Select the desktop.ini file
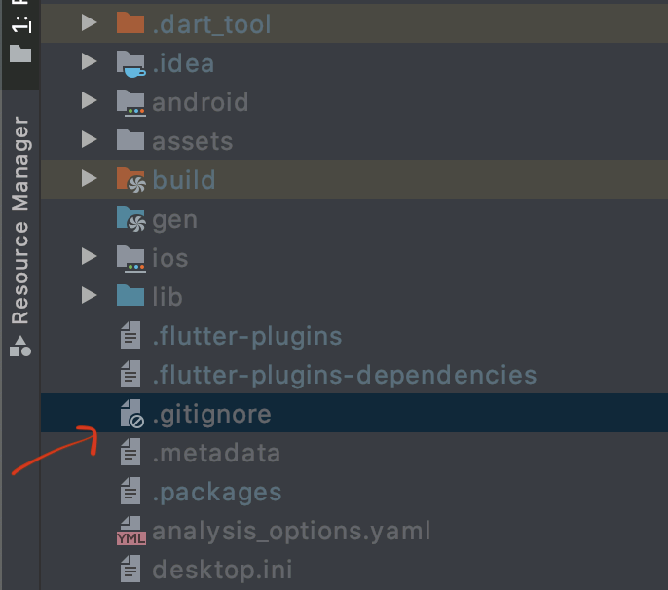The height and width of the screenshot is (590, 668). pyautogui.click(x=222, y=570)
